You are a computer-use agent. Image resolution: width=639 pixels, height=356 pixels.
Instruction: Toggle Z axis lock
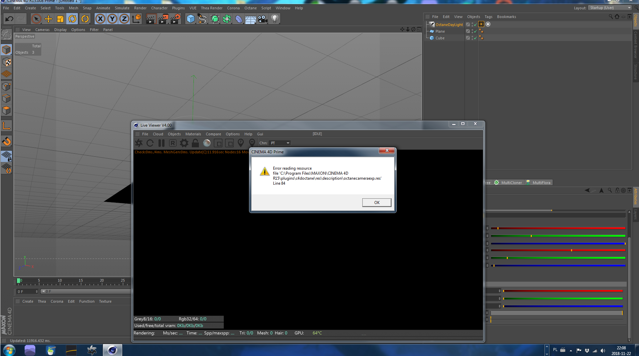click(124, 19)
